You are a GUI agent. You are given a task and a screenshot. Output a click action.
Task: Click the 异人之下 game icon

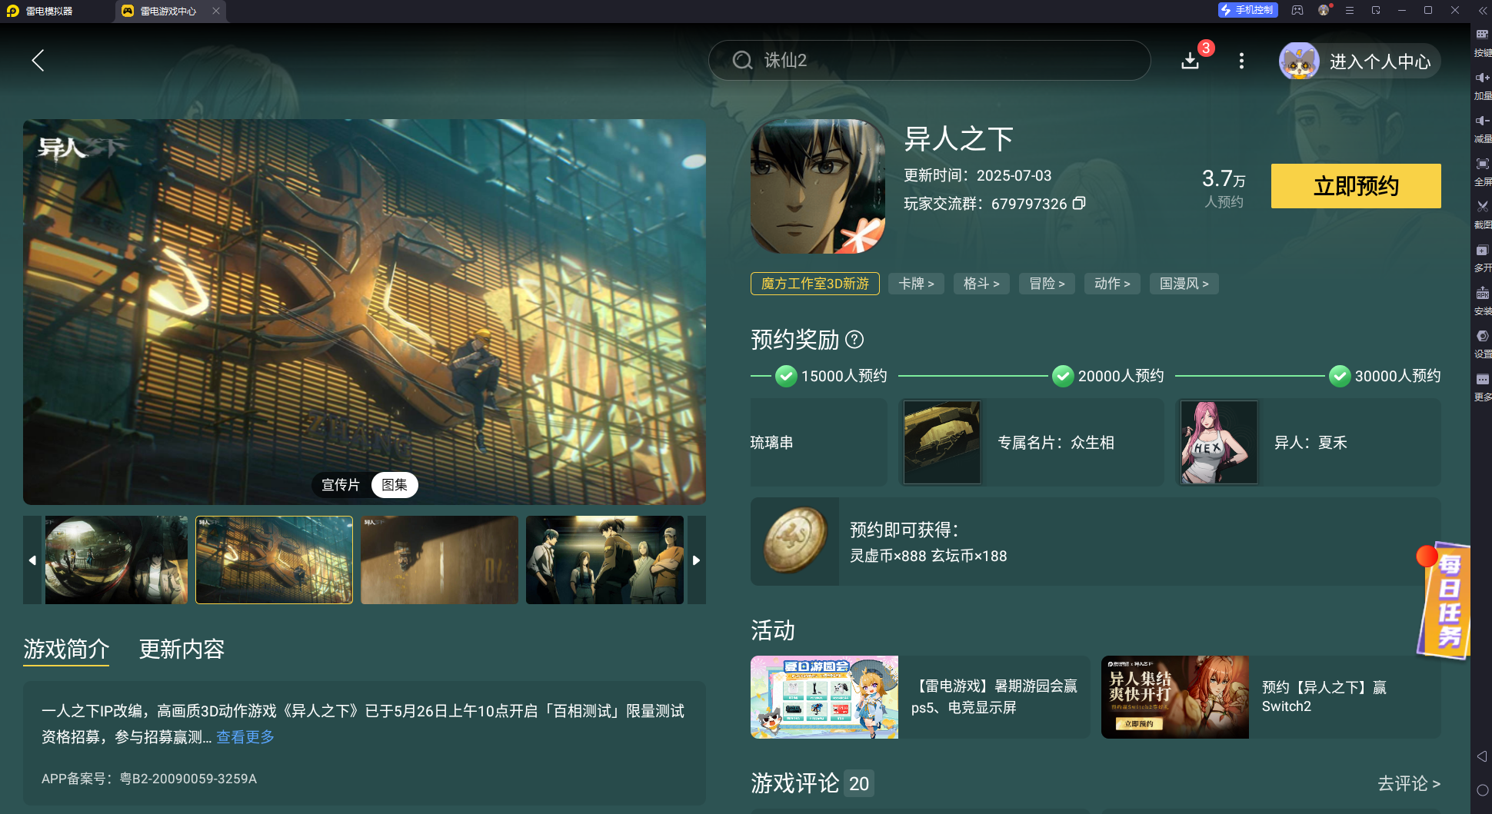[x=818, y=186]
